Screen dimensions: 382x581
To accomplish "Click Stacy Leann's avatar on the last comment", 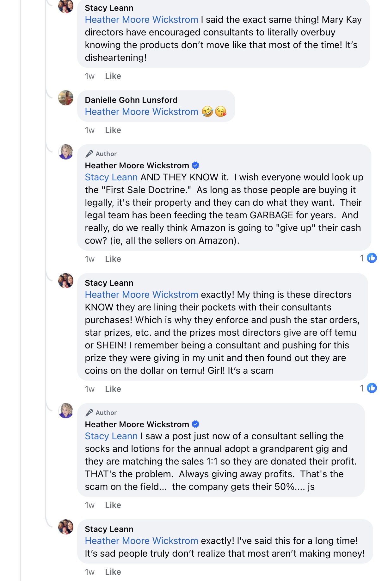I will (x=66, y=527).
